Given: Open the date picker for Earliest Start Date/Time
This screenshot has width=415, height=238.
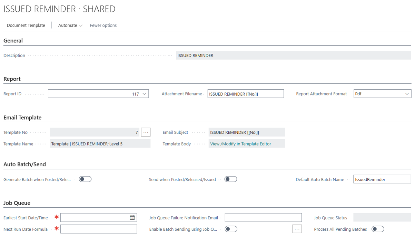Looking at the screenshot, I should pyautogui.click(x=132, y=217).
